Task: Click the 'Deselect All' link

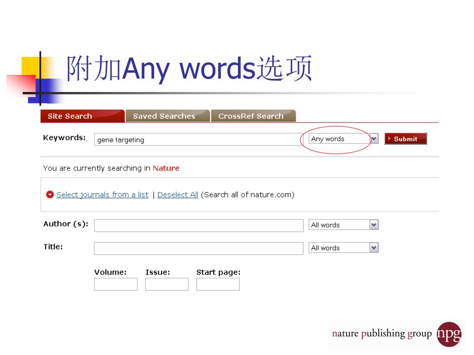Action: [178, 195]
